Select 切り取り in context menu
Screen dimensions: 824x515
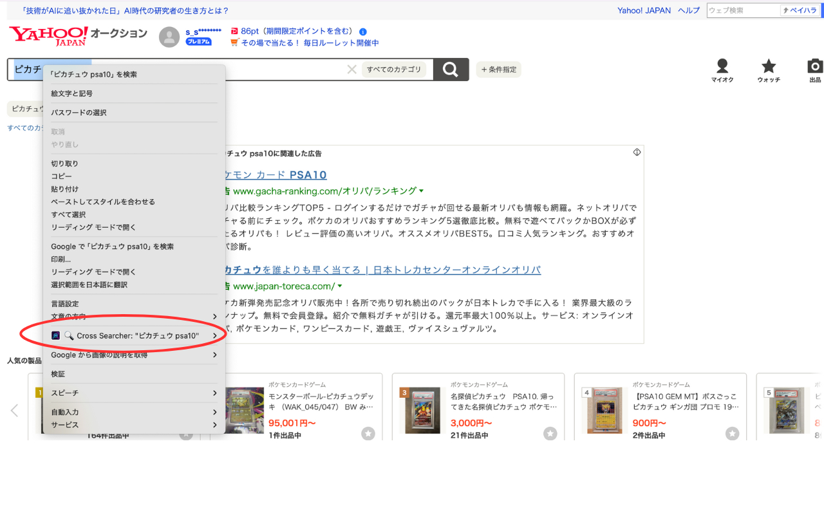(134, 164)
